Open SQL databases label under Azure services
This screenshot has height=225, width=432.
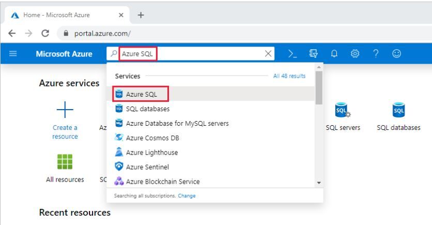click(x=398, y=128)
